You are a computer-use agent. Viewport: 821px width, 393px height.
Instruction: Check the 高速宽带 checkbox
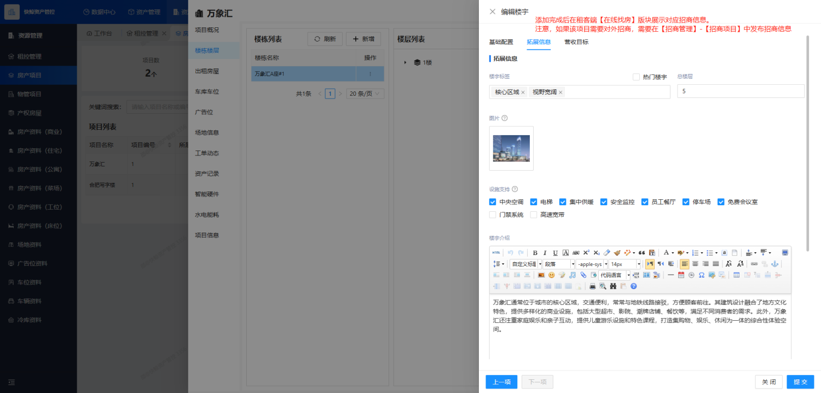coord(534,215)
